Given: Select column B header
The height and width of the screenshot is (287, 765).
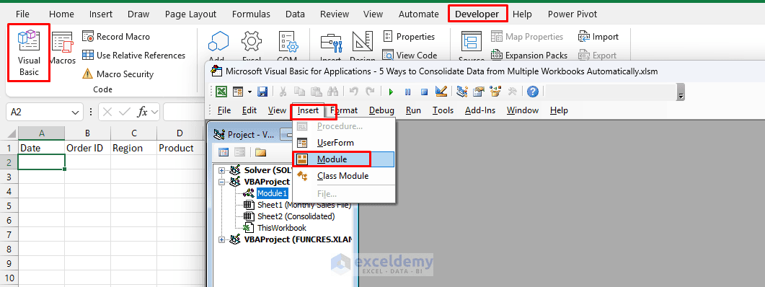Looking at the screenshot, I should click(87, 133).
